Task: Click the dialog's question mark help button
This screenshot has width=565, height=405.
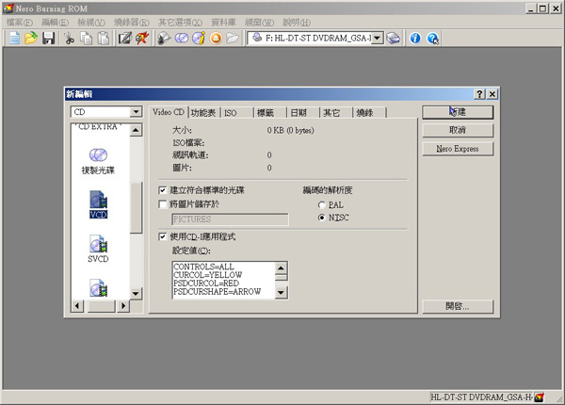Action: (x=479, y=94)
